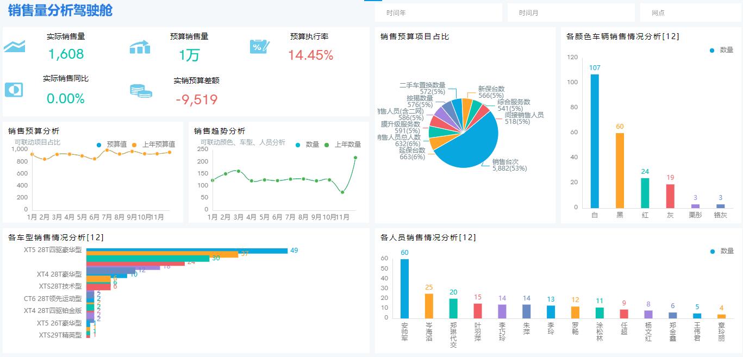The height and width of the screenshot is (357, 743).
Task: Select the budget execution rate 14.45%
Action: tap(310, 55)
